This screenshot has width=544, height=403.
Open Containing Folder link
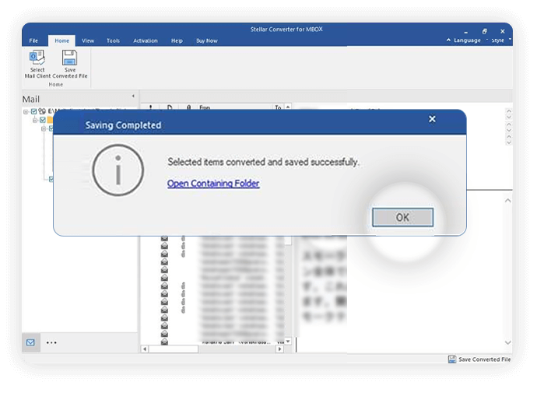(x=213, y=184)
